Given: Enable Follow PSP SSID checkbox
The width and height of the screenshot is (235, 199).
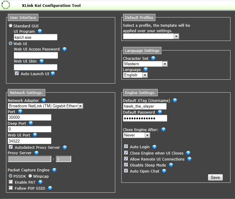Looking at the screenshot, I should (x=11, y=188).
